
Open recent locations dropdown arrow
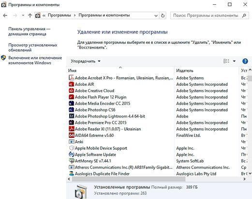[23, 15]
